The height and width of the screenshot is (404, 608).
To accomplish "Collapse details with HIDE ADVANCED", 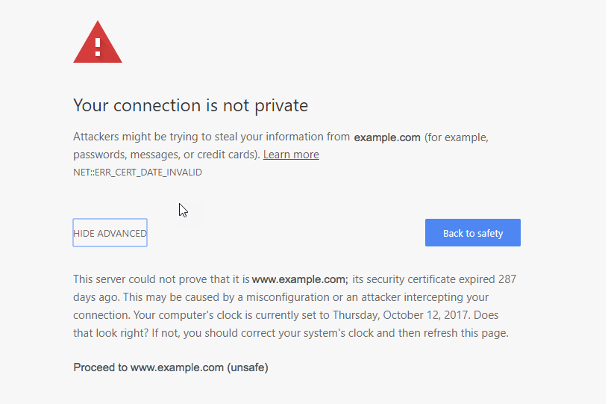I will coord(110,233).
